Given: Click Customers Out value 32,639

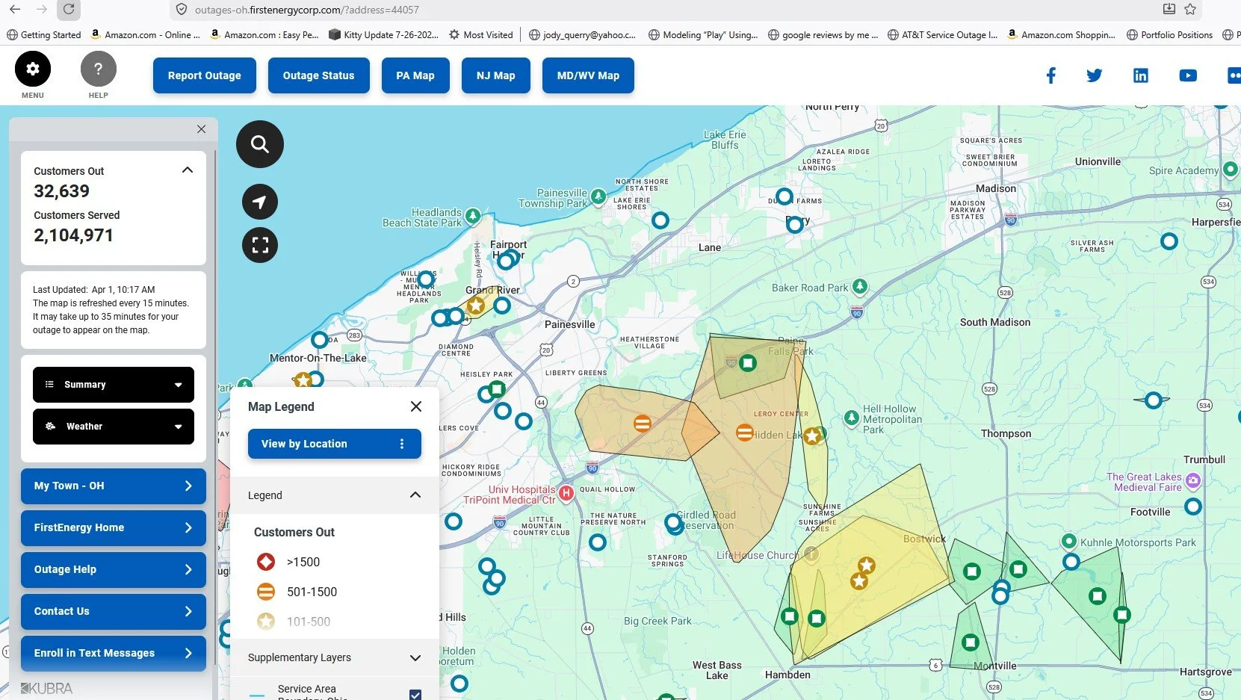Looking at the screenshot, I should point(61,191).
